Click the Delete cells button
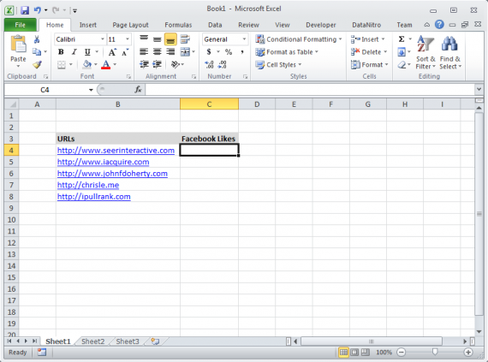Viewport: 488px width, 362px height. coord(369,52)
